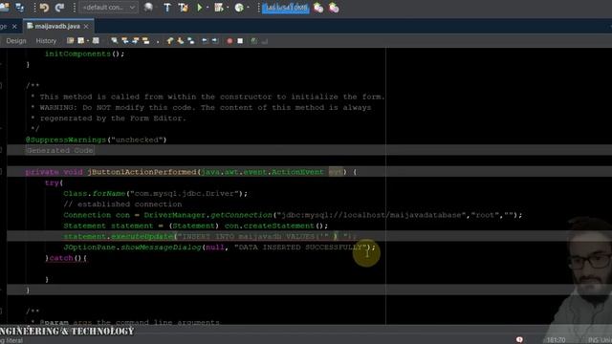Click the Forward navigation icon
Image resolution: width=612 pixels, height=344 pixels.
(96, 40)
